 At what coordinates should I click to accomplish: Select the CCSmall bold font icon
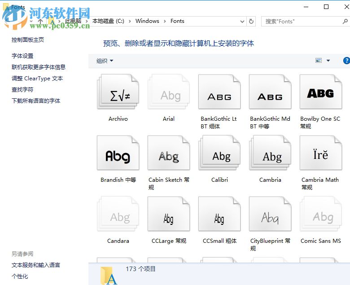click(219, 214)
